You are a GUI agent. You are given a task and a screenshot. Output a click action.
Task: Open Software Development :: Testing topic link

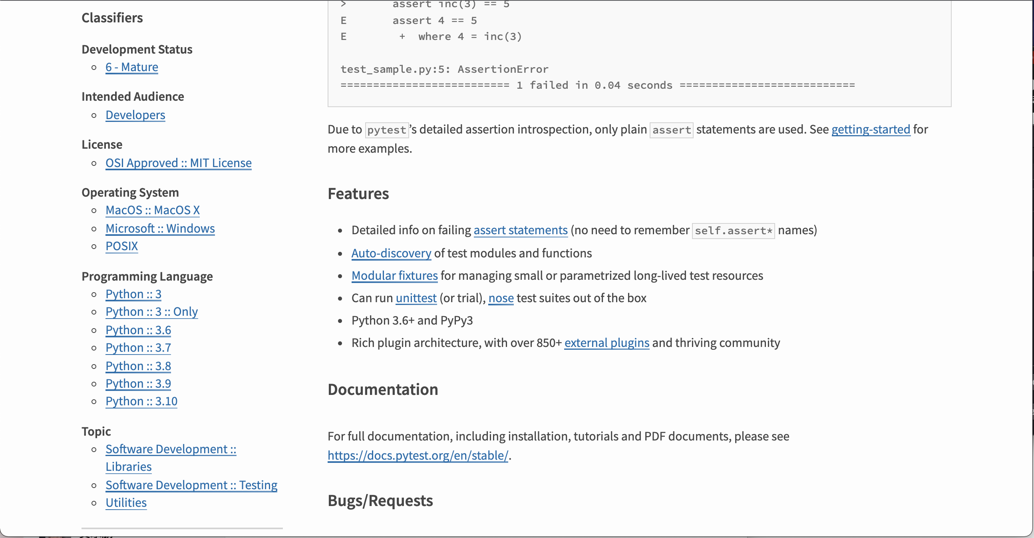pos(191,485)
